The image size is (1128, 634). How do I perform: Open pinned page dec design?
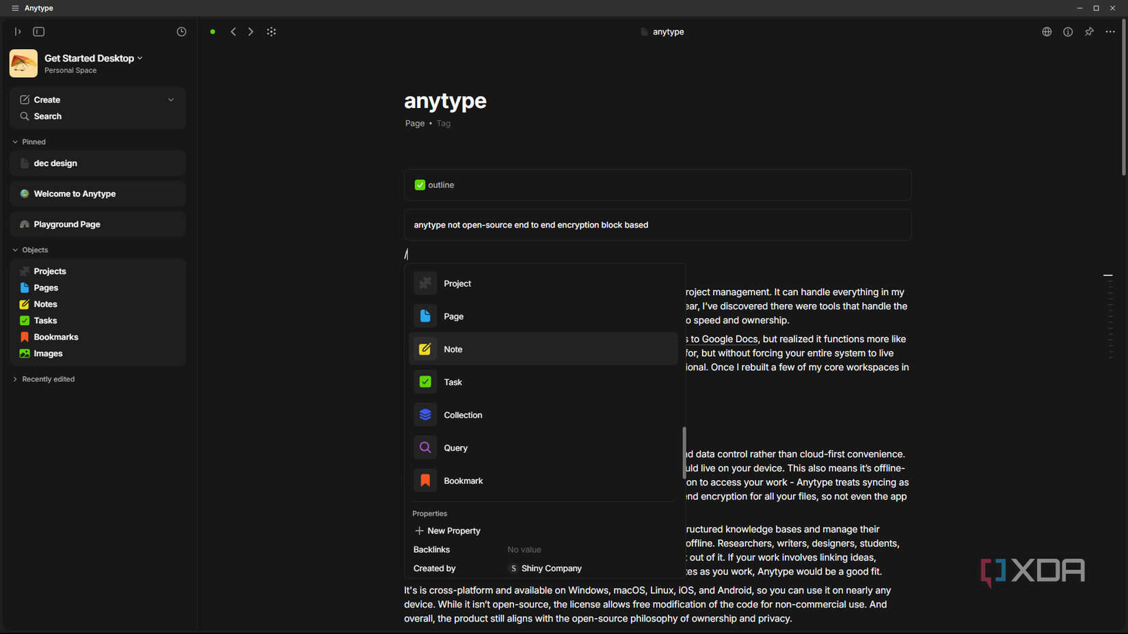pos(98,163)
